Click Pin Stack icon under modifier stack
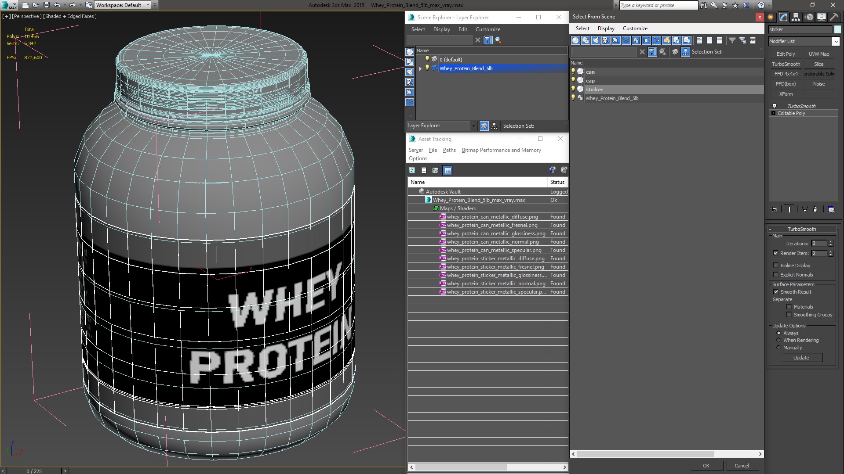Viewport: 844px width, 474px height. tap(774, 209)
